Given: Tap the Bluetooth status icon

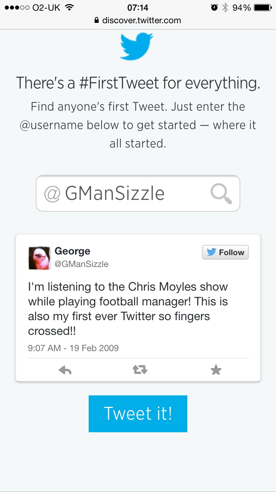Looking at the screenshot, I should pos(225,8).
